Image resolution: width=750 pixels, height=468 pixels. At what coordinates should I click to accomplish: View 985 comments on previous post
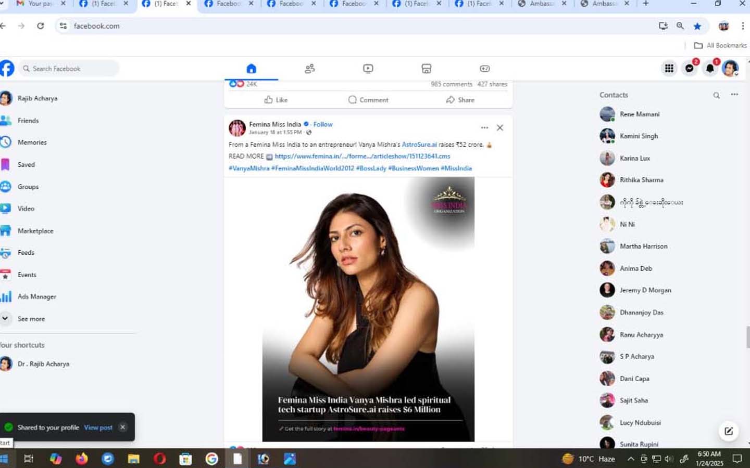coord(452,84)
